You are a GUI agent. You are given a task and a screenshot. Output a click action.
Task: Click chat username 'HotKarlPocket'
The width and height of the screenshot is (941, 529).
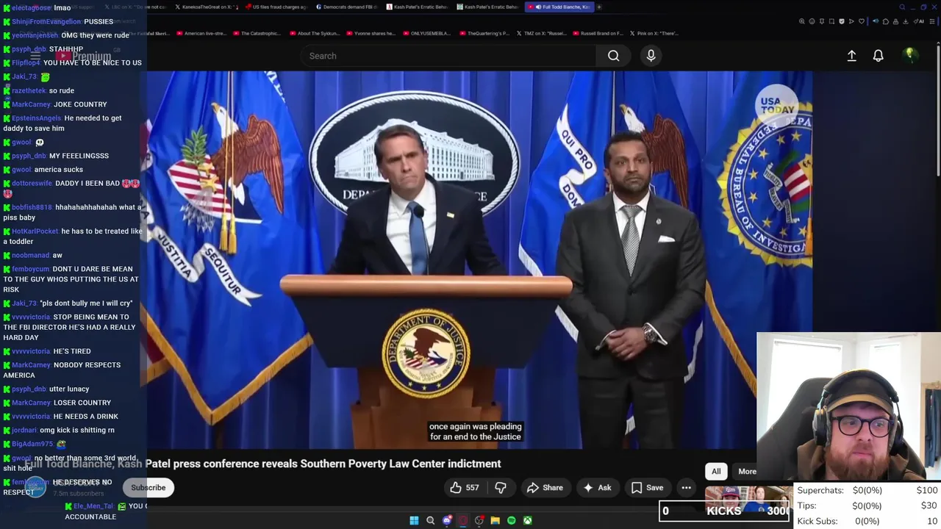coord(35,231)
